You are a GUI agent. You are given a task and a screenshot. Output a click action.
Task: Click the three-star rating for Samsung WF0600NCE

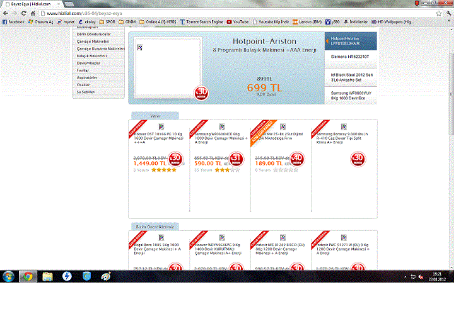(227, 170)
